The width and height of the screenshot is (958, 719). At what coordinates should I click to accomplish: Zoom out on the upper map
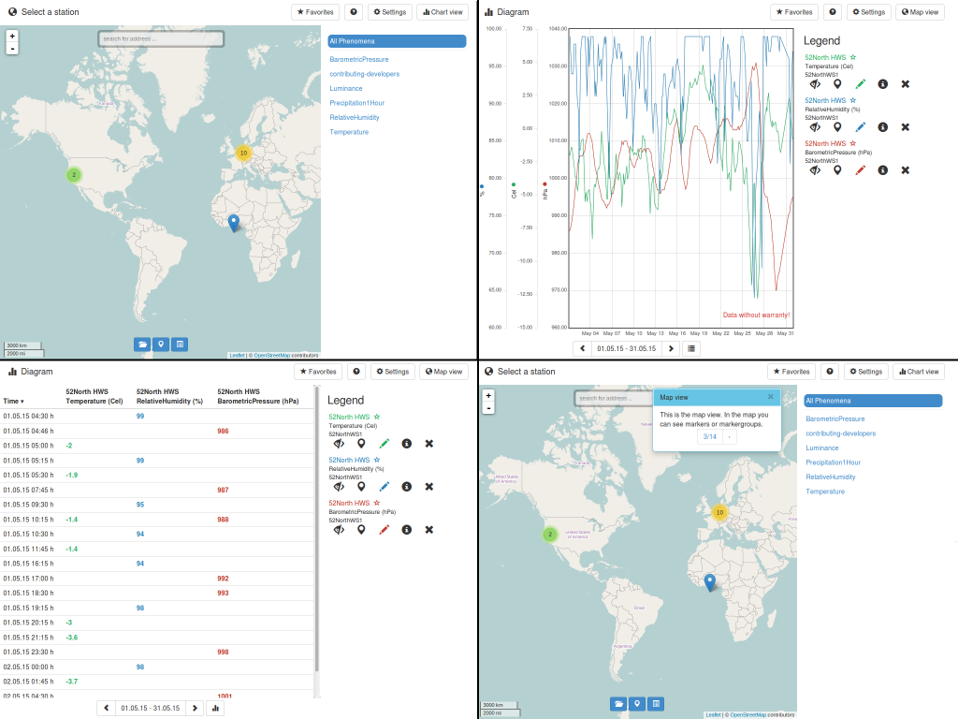coord(12,49)
